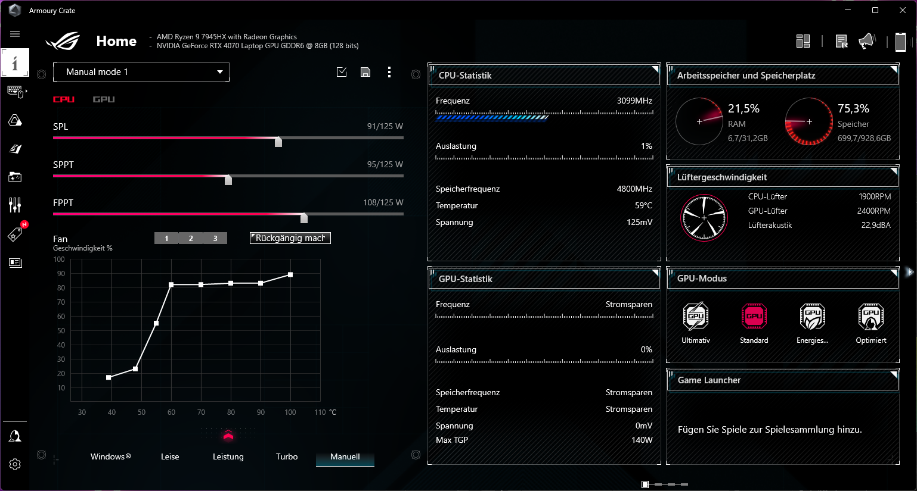This screenshot has height=491, width=917.
Task: Open the announcements megaphone icon
Action: click(866, 41)
